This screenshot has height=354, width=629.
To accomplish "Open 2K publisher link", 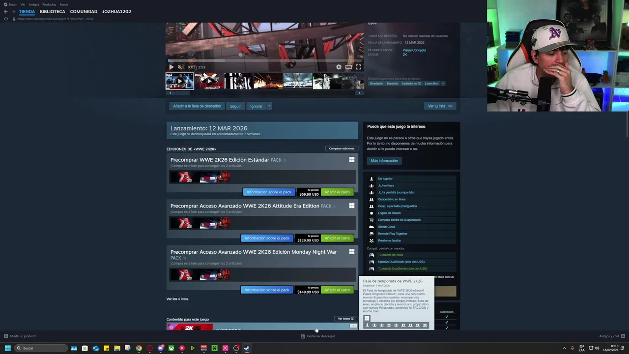I will point(405,55).
